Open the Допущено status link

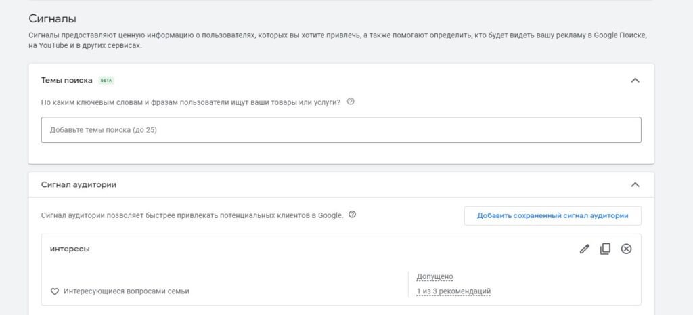[x=434, y=276]
